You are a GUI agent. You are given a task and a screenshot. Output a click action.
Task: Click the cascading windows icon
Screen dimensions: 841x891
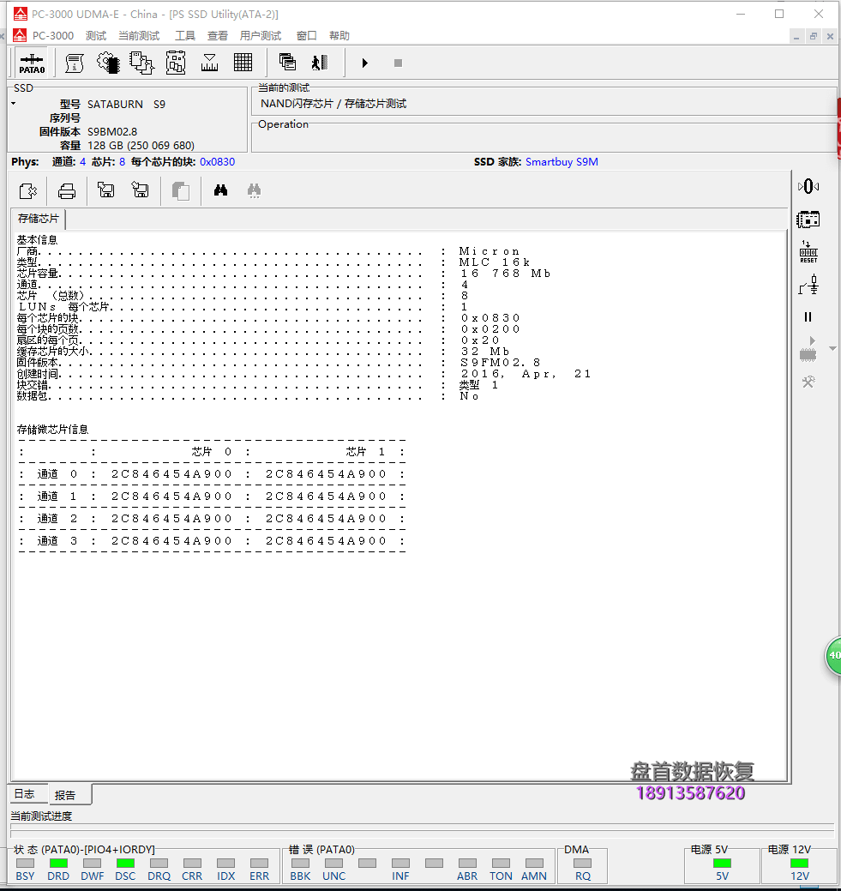tap(287, 62)
